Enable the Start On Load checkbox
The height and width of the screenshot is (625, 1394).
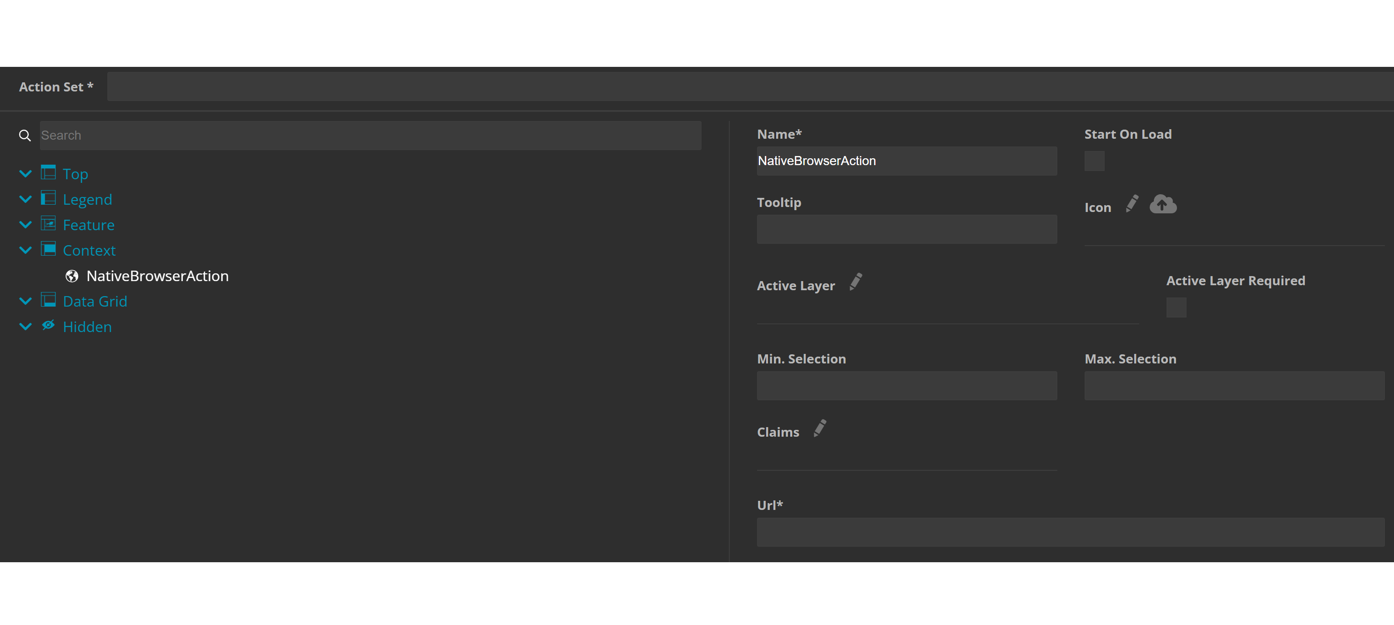click(x=1094, y=161)
